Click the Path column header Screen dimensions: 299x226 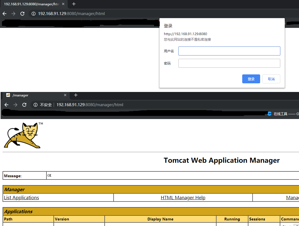coord(28,219)
